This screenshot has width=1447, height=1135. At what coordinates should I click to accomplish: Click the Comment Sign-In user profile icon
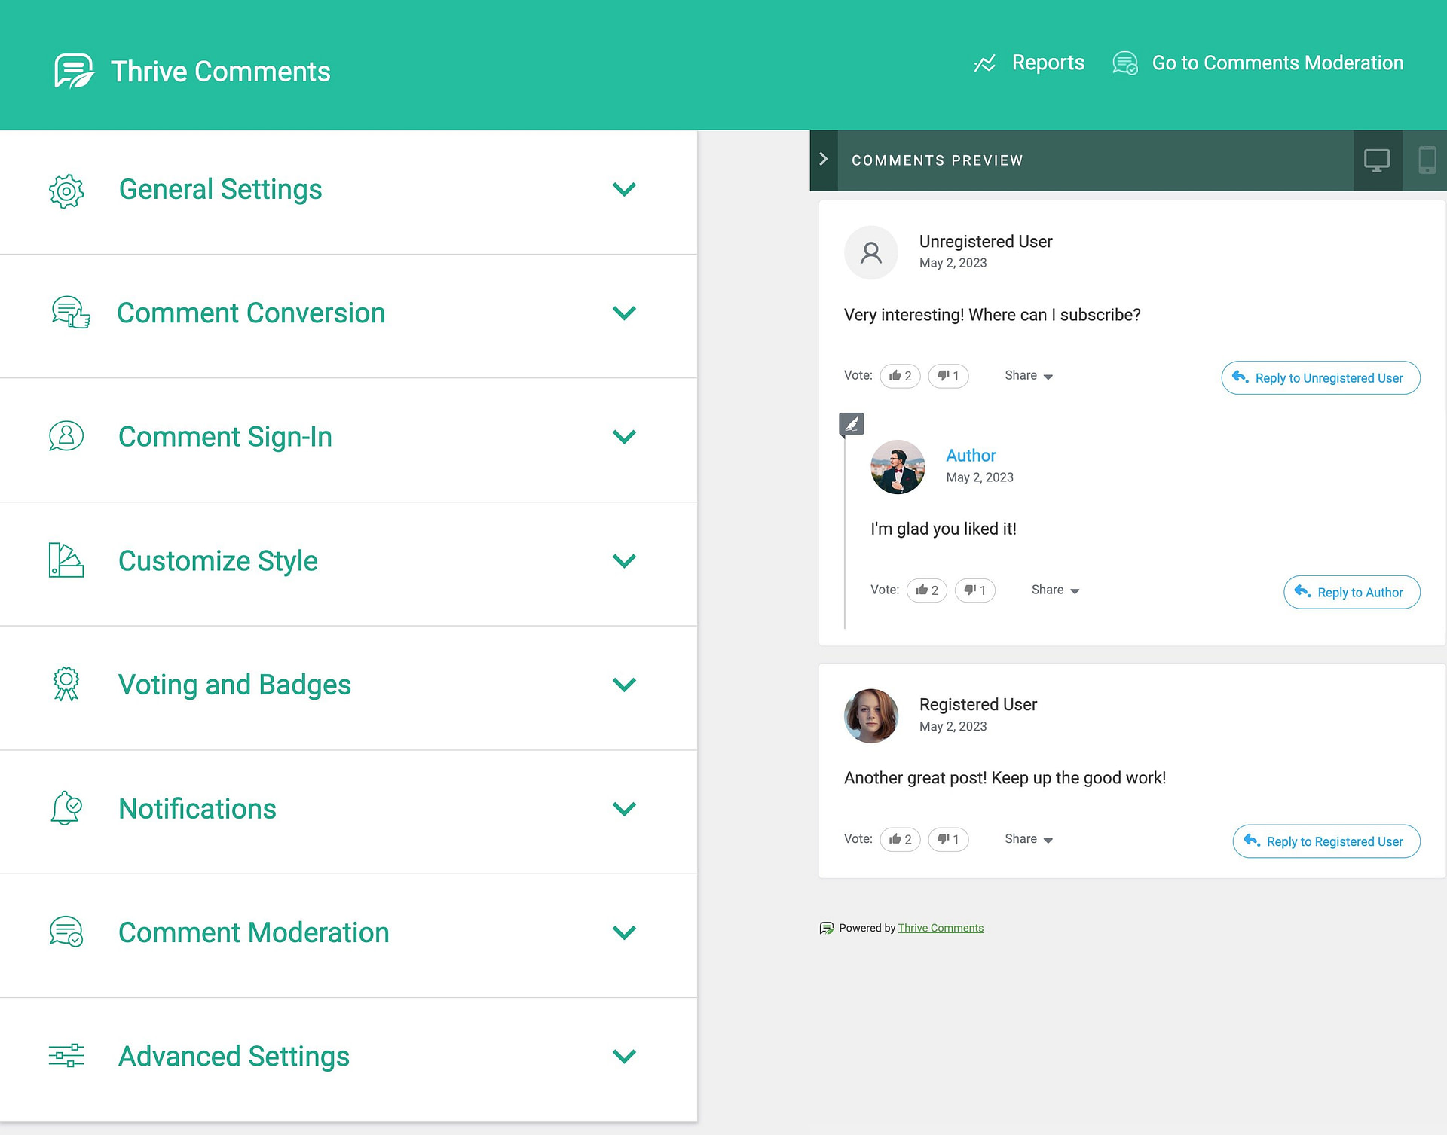[66, 435]
